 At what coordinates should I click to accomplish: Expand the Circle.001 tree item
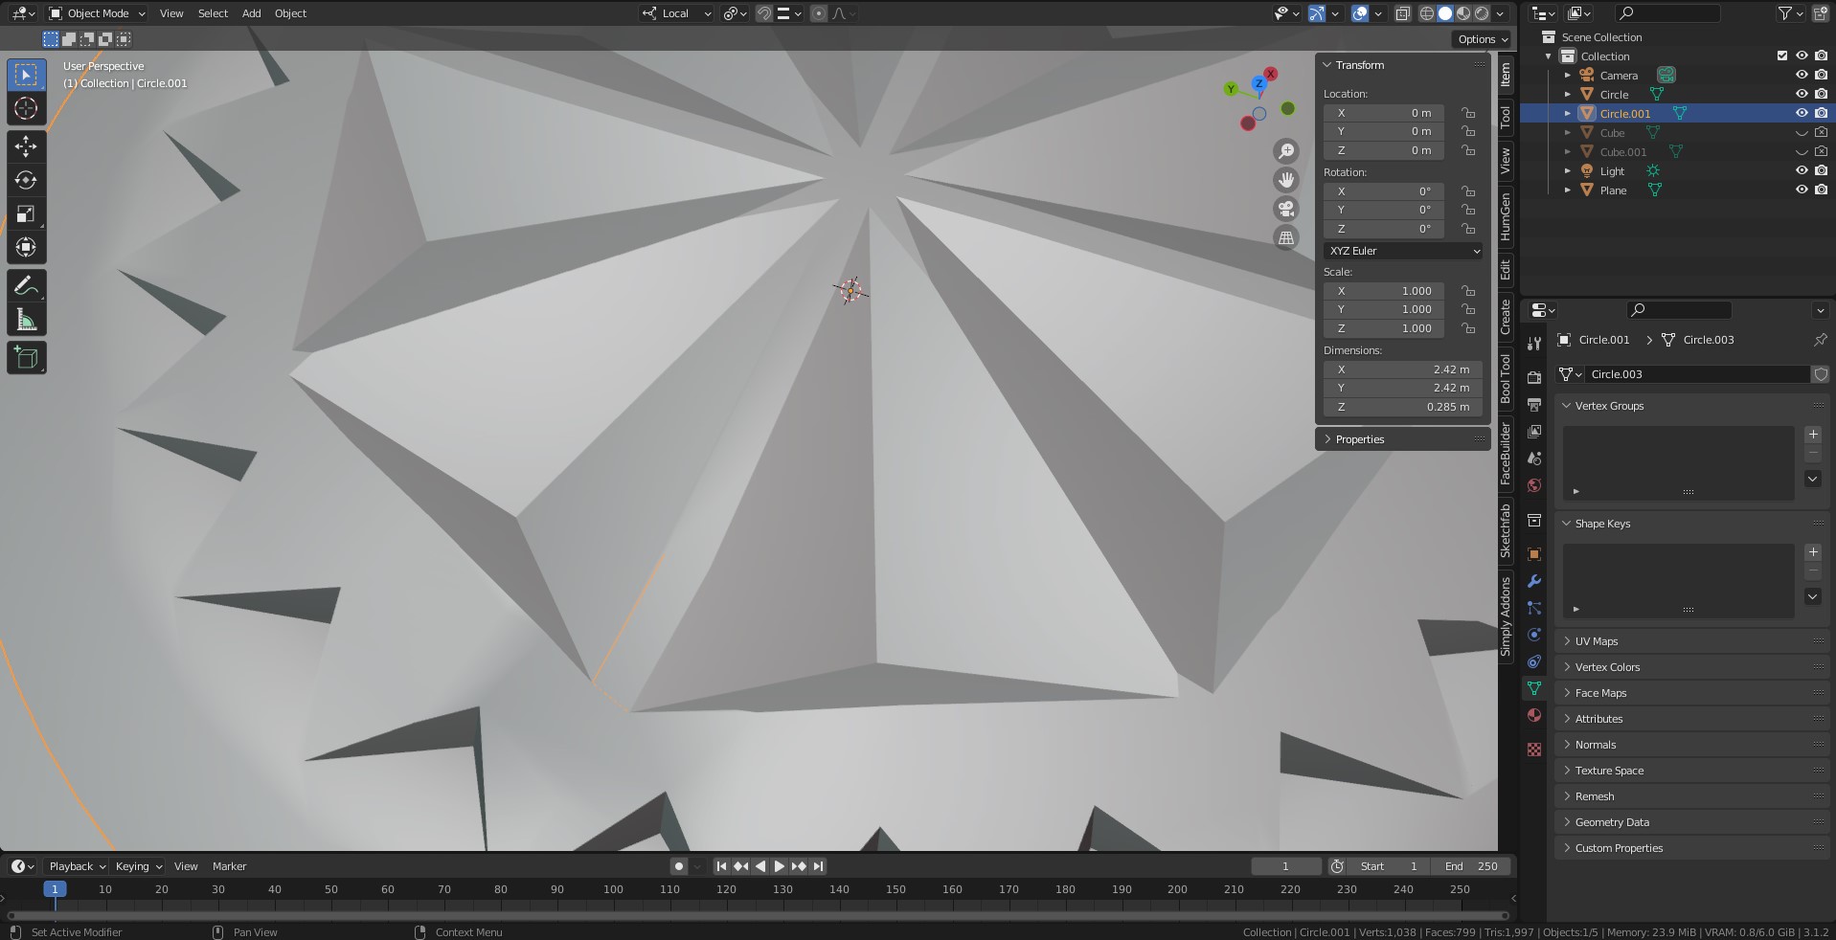[1568, 113]
